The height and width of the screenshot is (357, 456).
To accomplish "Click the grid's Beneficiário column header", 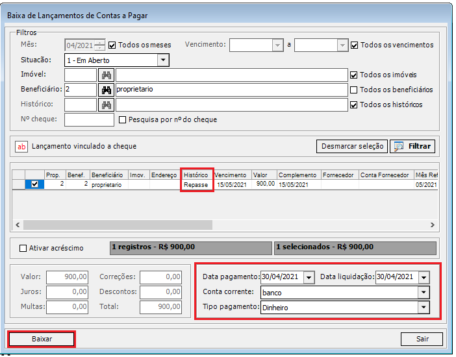I will click(108, 175).
